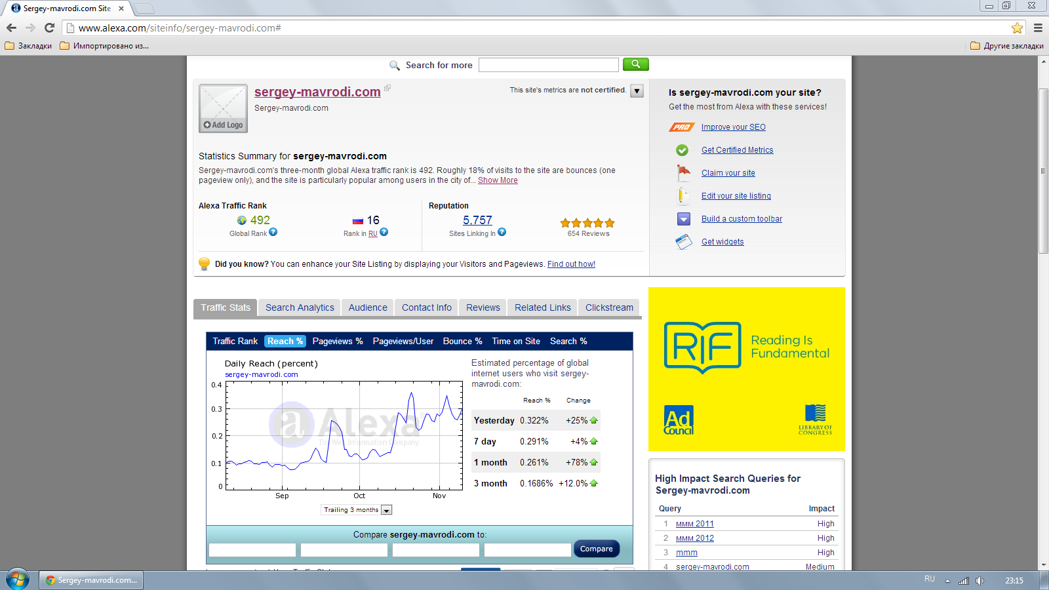1049x590 pixels.
Task: Open the Contact Info tab
Action: click(x=427, y=307)
